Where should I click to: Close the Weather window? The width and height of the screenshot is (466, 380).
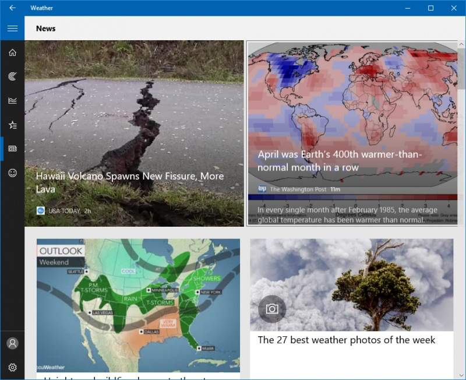(454, 8)
